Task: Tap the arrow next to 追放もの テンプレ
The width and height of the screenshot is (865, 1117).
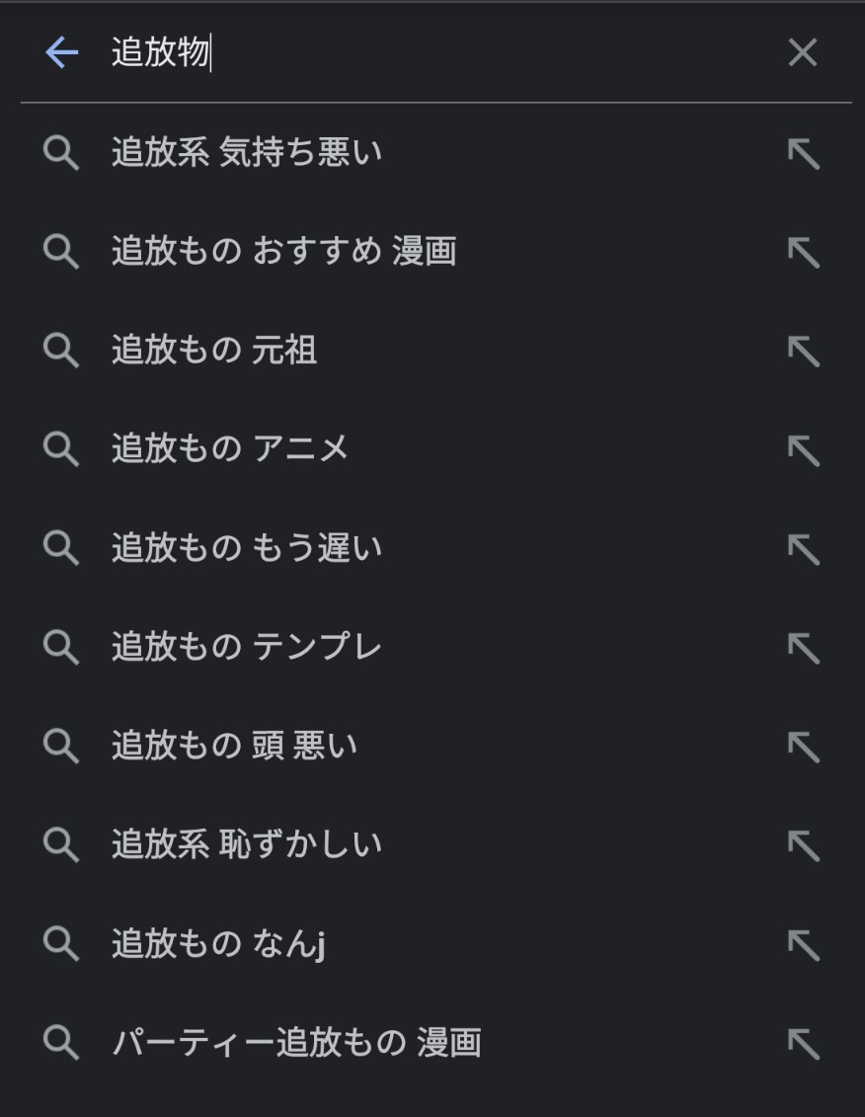Action: (803, 647)
